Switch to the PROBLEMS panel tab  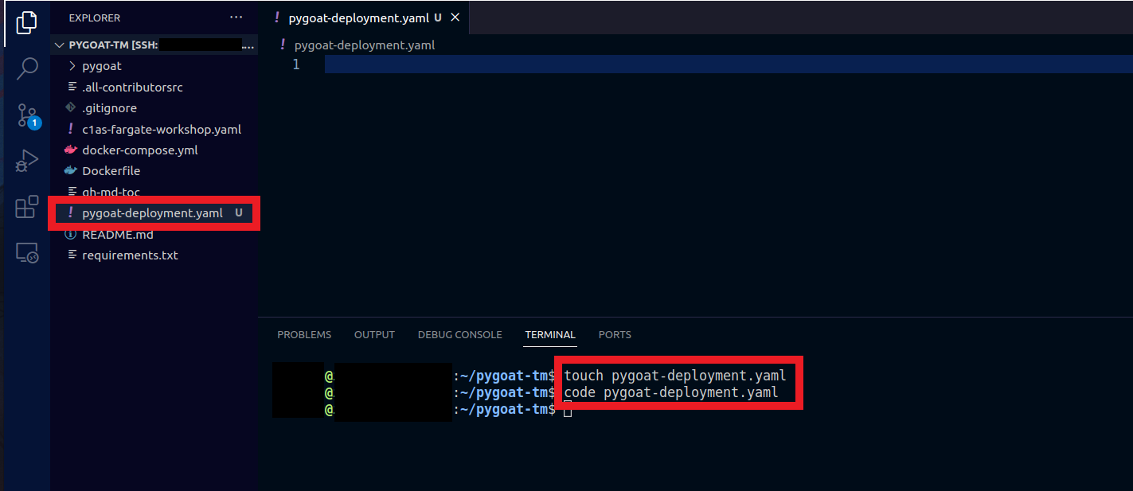(x=304, y=334)
